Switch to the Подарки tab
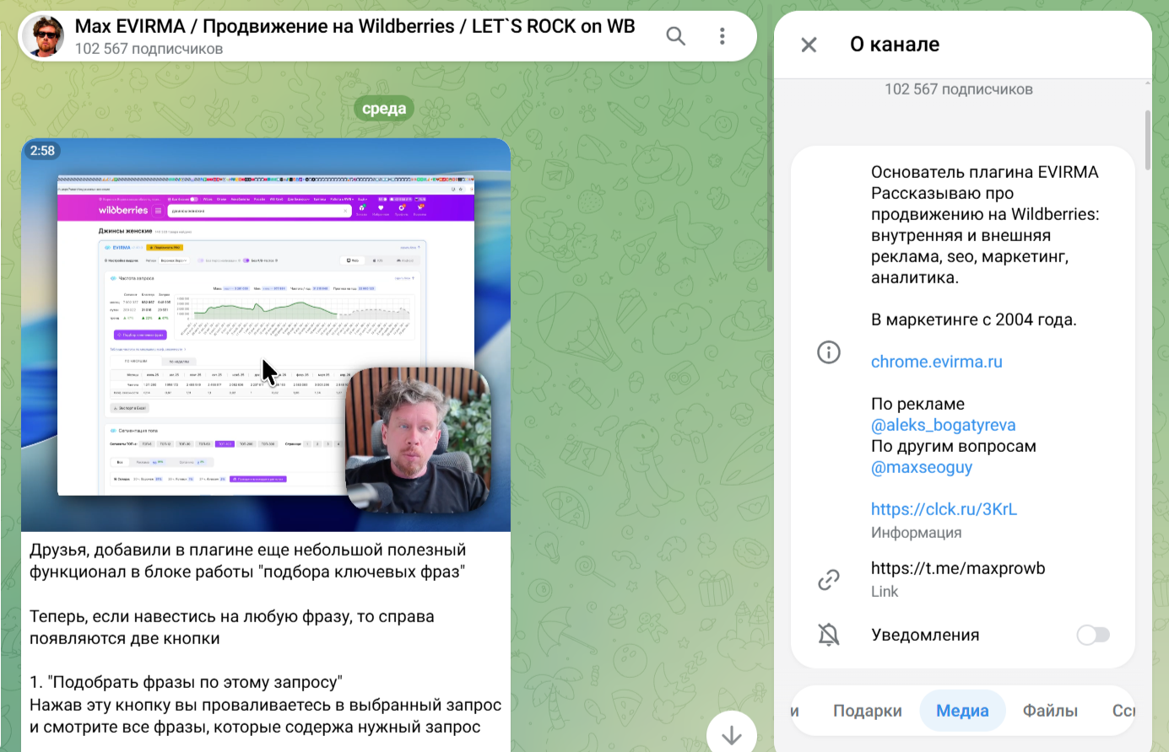The height and width of the screenshot is (752, 1169). (x=868, y=711)
